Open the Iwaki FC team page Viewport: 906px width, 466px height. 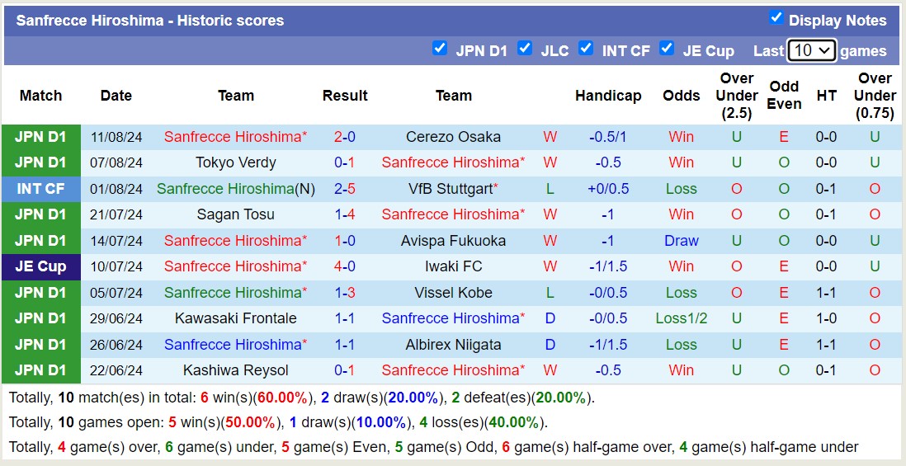453,266
